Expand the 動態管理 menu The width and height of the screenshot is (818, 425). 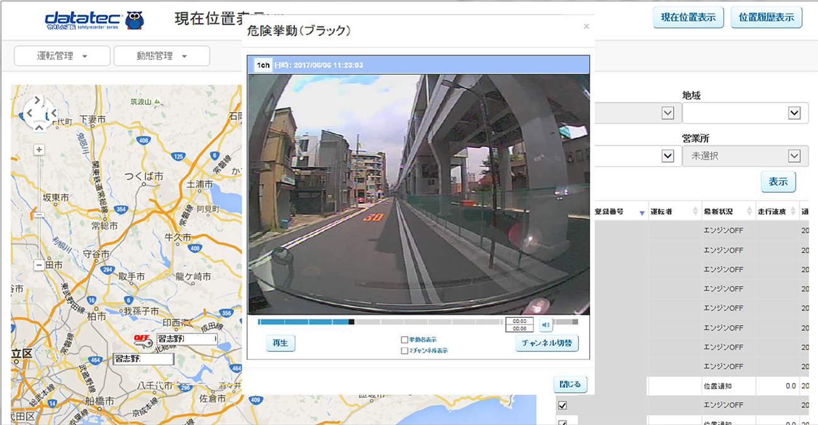coord(162,56)
